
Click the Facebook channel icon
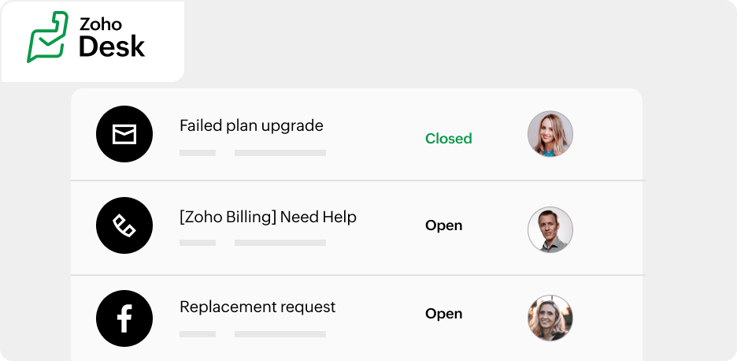pos(124,318)
